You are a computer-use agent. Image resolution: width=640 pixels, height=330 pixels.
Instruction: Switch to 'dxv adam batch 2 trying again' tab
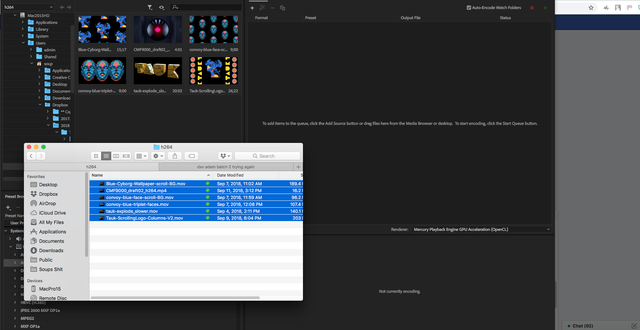coord(225,167)
